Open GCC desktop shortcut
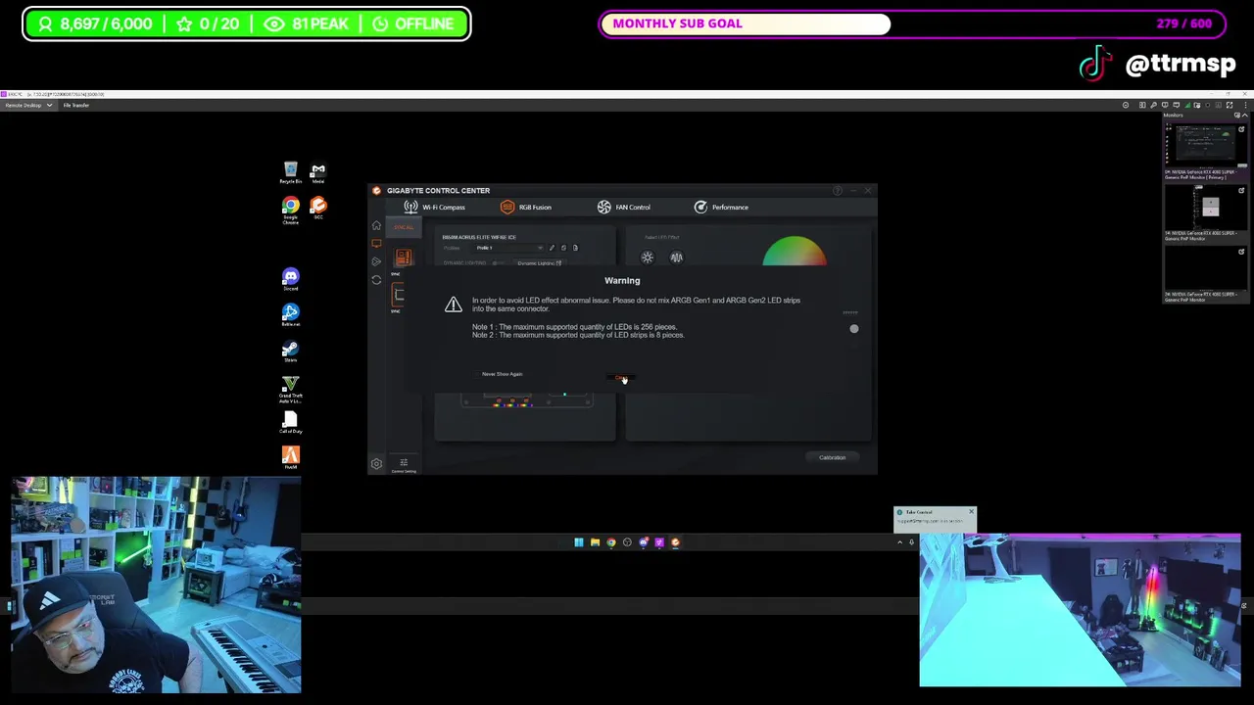 318,208
